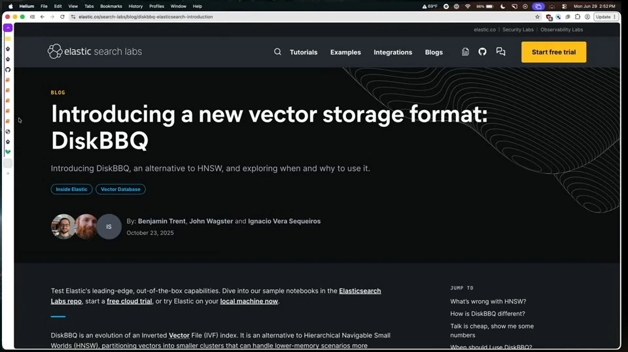Open the Helium application menu
This screenshot has width=628, height=352.
point(27,6)
